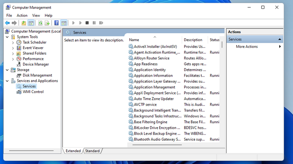
Task: Click the second play arrow toolbar icon
Action: 80,23
